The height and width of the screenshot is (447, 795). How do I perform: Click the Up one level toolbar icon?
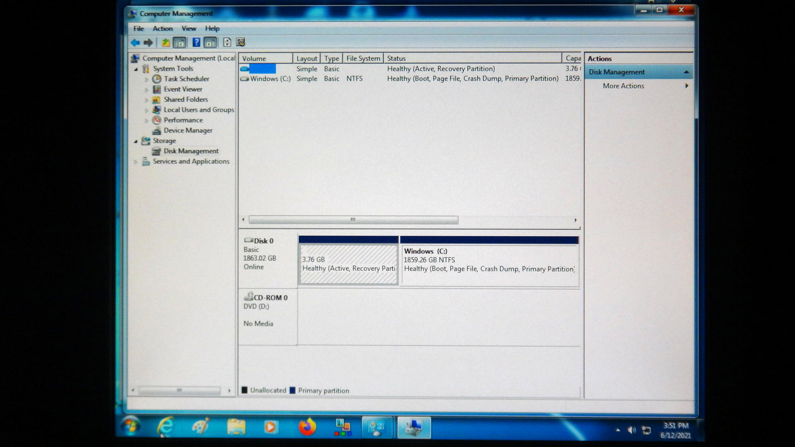tap(165, 42)
